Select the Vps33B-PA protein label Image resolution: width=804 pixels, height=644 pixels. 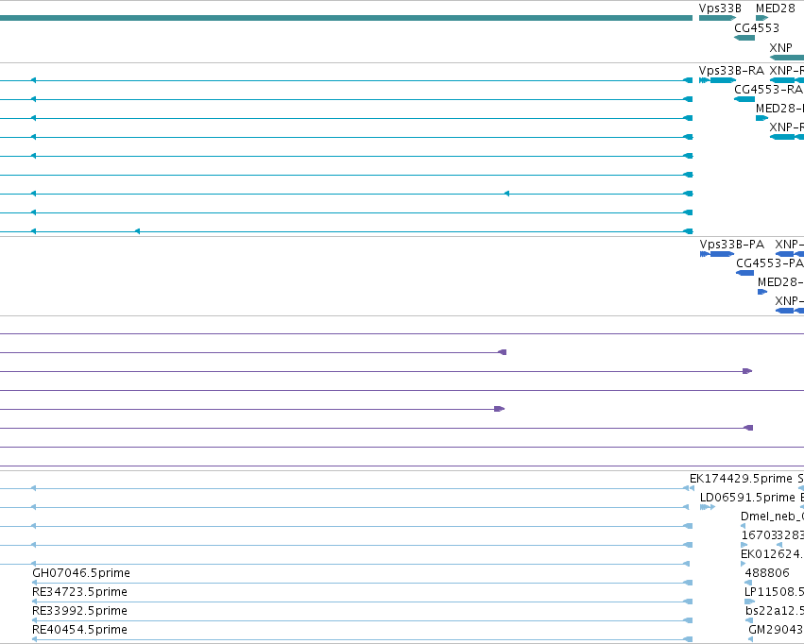(731, 244)
